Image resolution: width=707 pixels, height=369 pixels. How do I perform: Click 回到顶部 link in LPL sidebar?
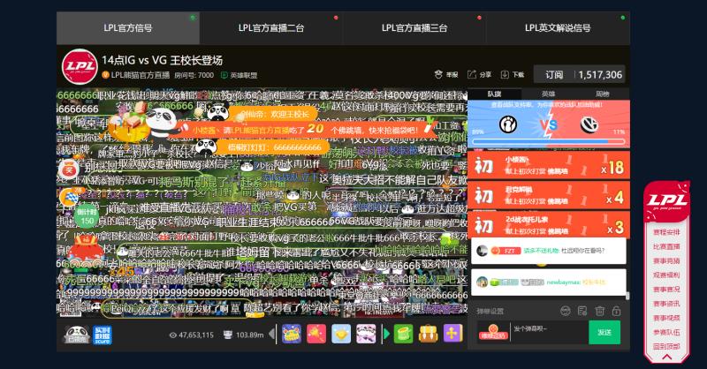(x=666, y=346)
